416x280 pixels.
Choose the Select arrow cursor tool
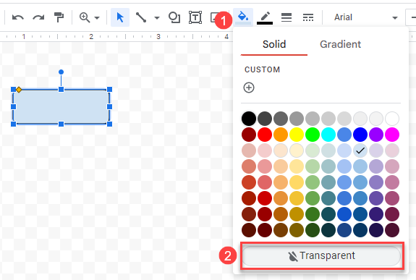tap(120, 17)
